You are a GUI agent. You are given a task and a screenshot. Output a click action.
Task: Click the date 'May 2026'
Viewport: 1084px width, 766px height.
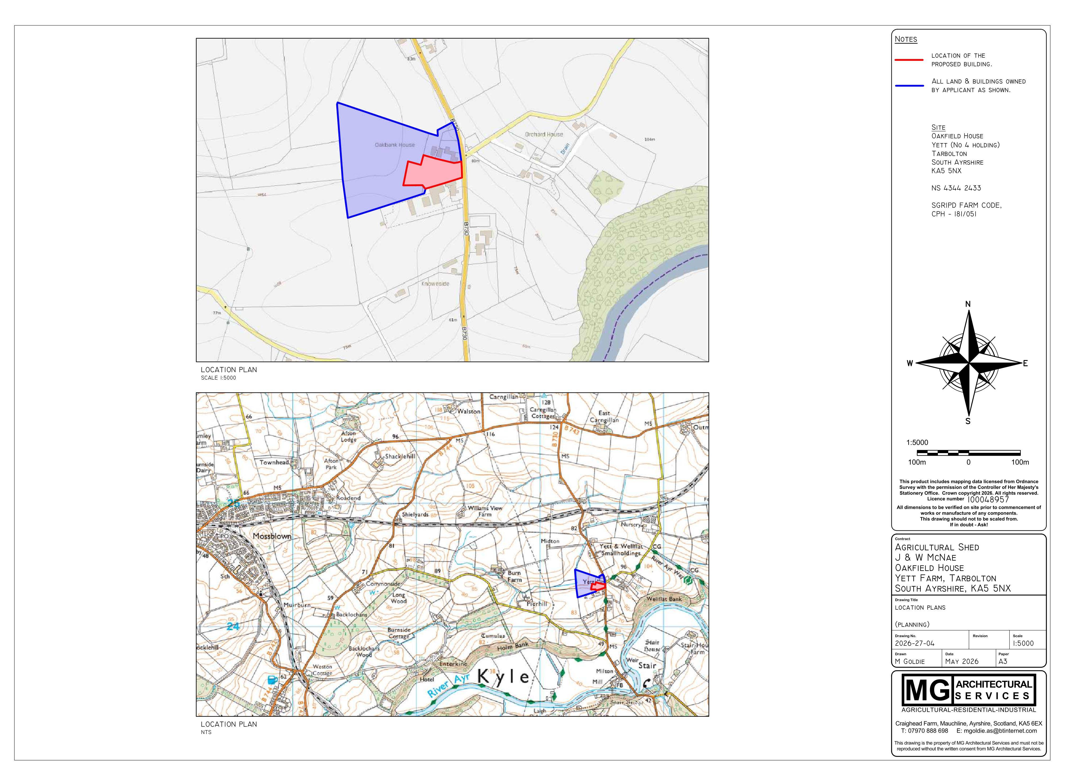pyautogui.click(x=962, y=662)
